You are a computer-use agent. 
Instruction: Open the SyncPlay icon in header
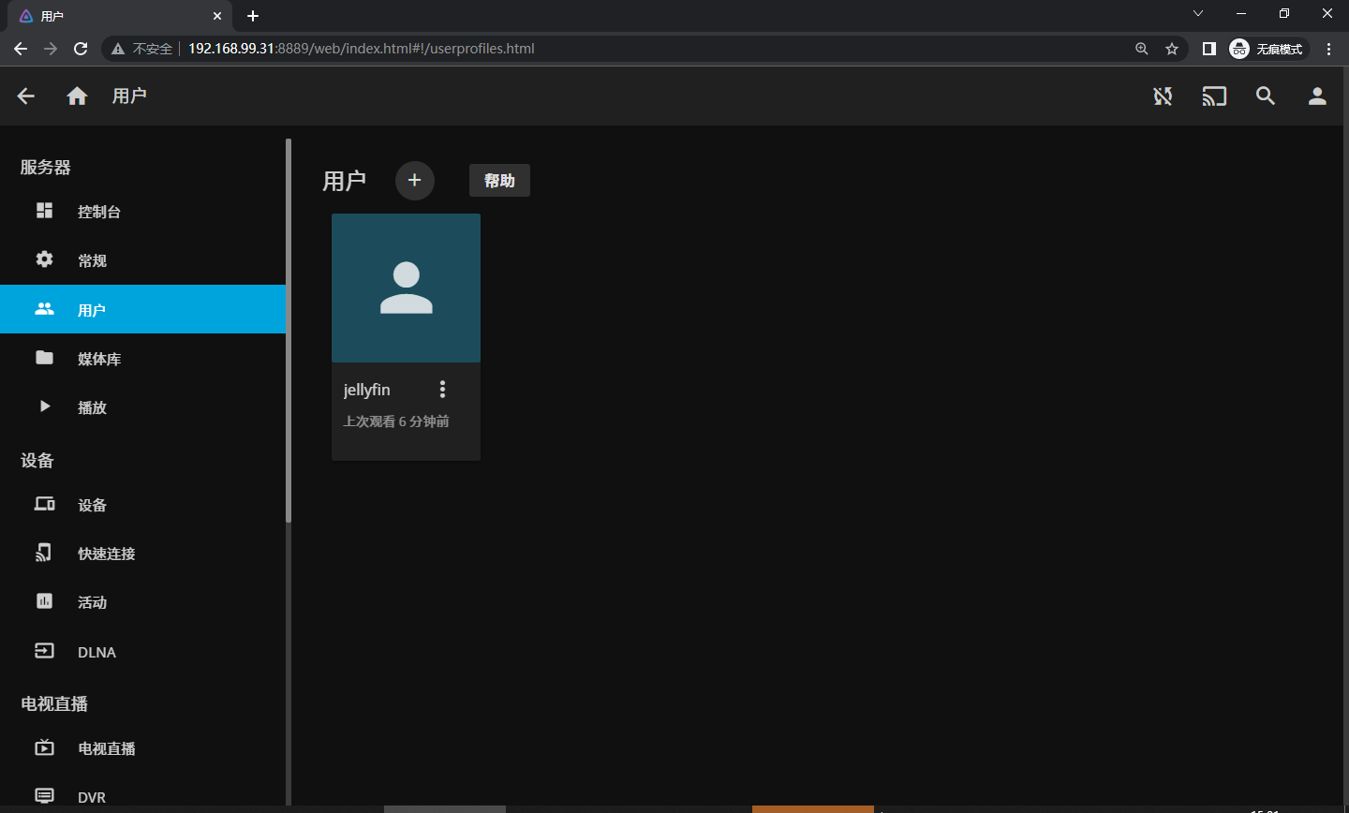click(1163, 96)
